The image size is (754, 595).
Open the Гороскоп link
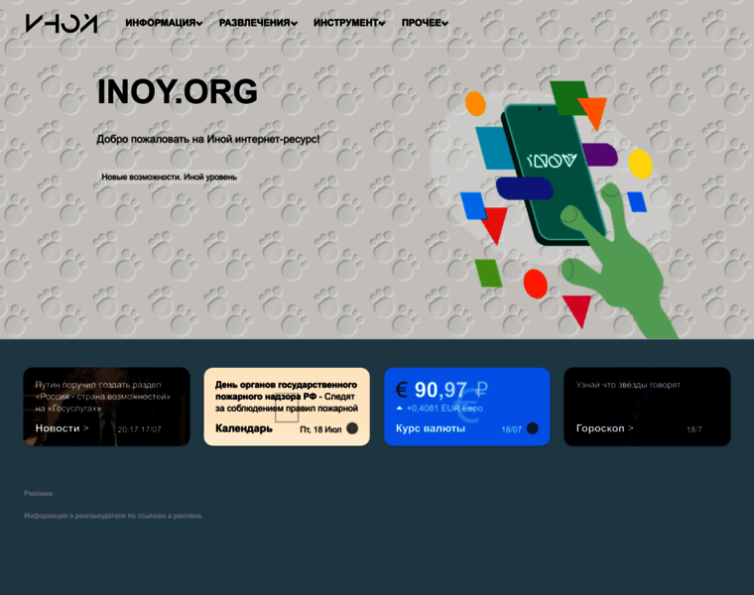[x=605, y=428]
